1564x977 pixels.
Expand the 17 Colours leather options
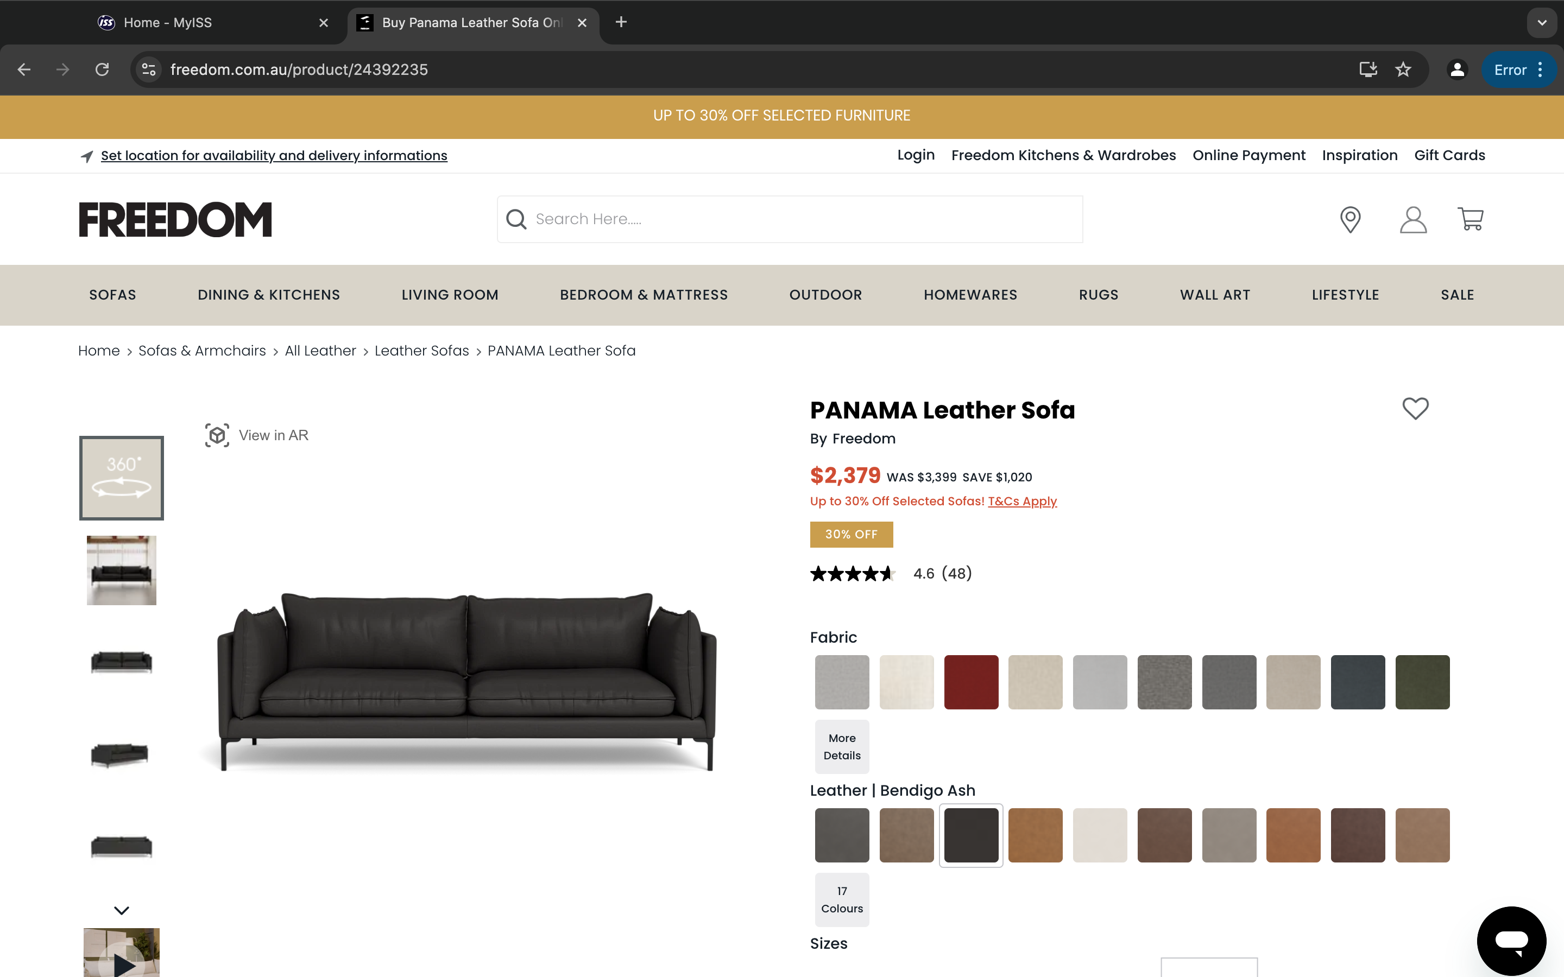[x=841, y=899]
